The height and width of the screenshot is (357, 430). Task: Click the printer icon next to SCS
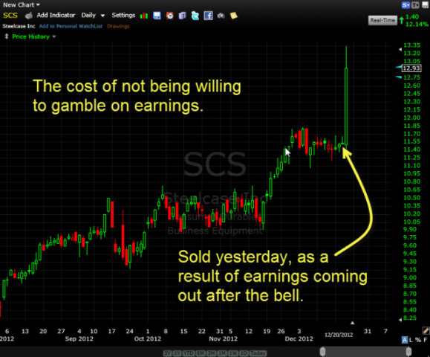click(x=28, y=16)
